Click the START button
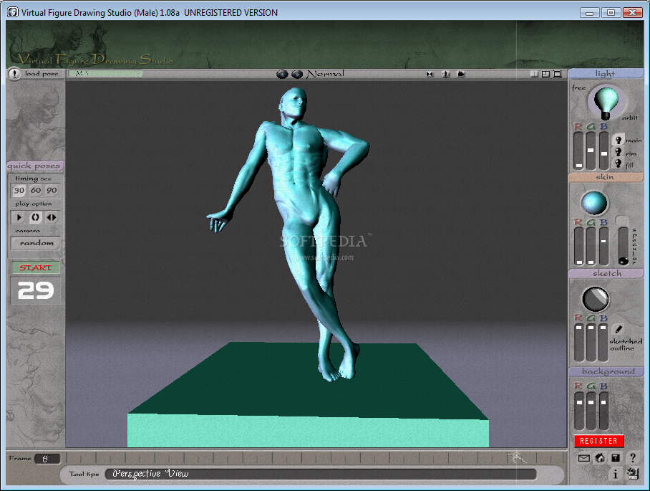 point(36,267)
